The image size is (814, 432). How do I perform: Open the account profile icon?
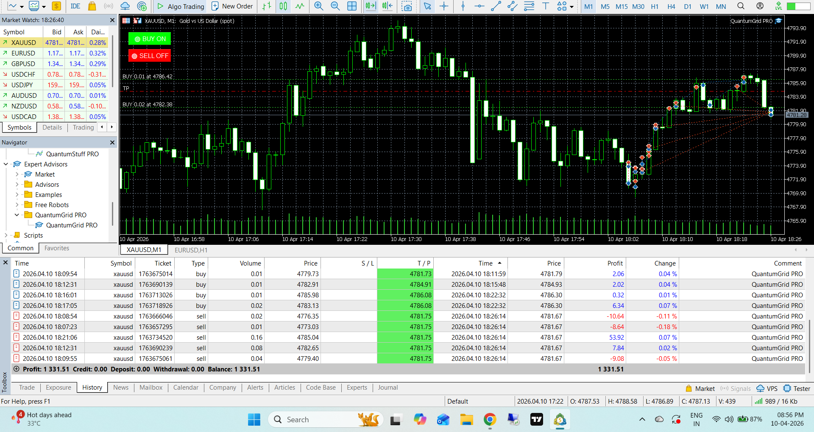[x=760, y=6]
